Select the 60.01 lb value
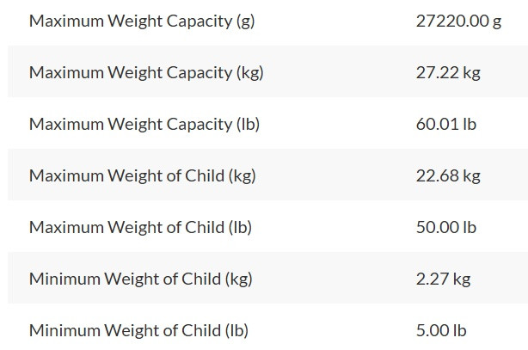The height and width of the screenshot is (350, 528). (446, 125)
